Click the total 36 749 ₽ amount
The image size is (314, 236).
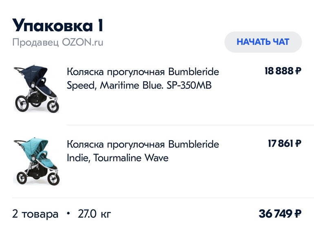pos(280,214)
